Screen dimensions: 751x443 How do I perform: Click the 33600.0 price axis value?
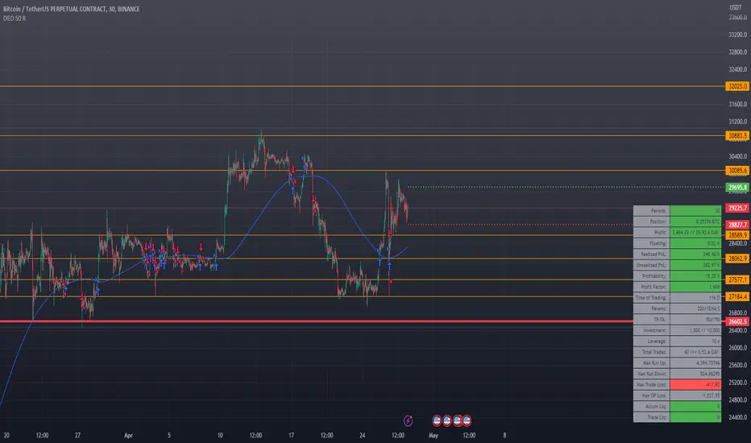click(738, 17)
